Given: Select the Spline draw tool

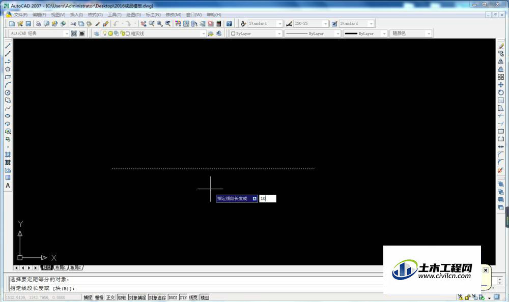Looking at the screenshot, I should [8, 108].
